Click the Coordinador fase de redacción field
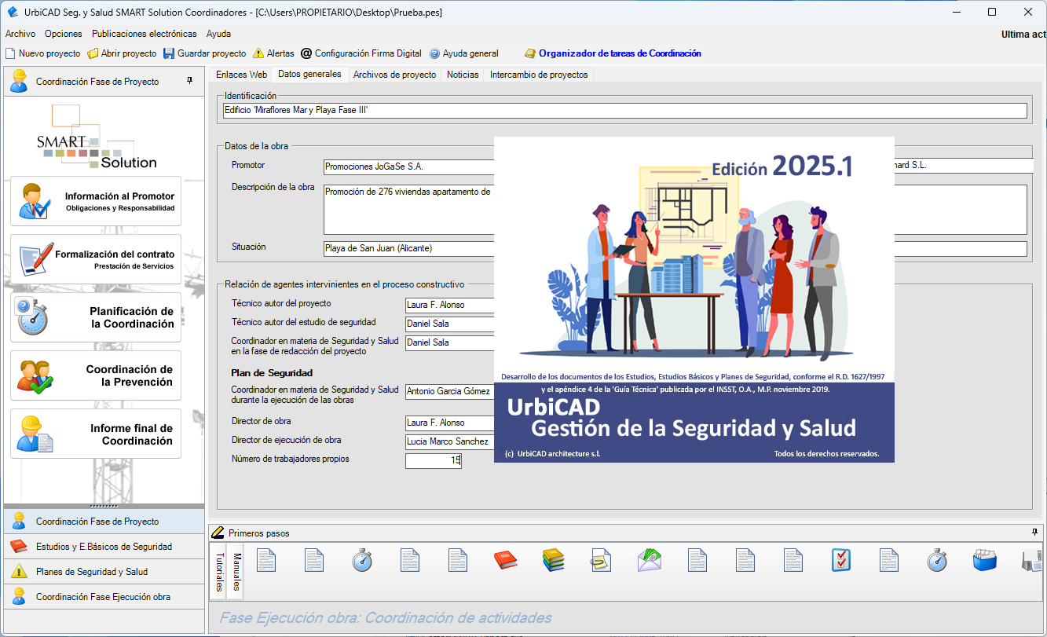1047x637 pixels. [449, 342]
